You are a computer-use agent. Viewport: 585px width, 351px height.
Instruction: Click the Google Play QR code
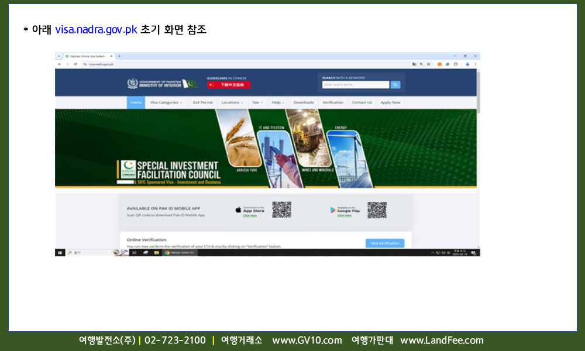pos(377,209)
